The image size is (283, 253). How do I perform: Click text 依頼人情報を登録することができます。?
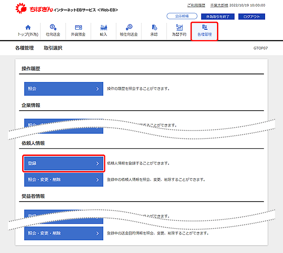138,163
